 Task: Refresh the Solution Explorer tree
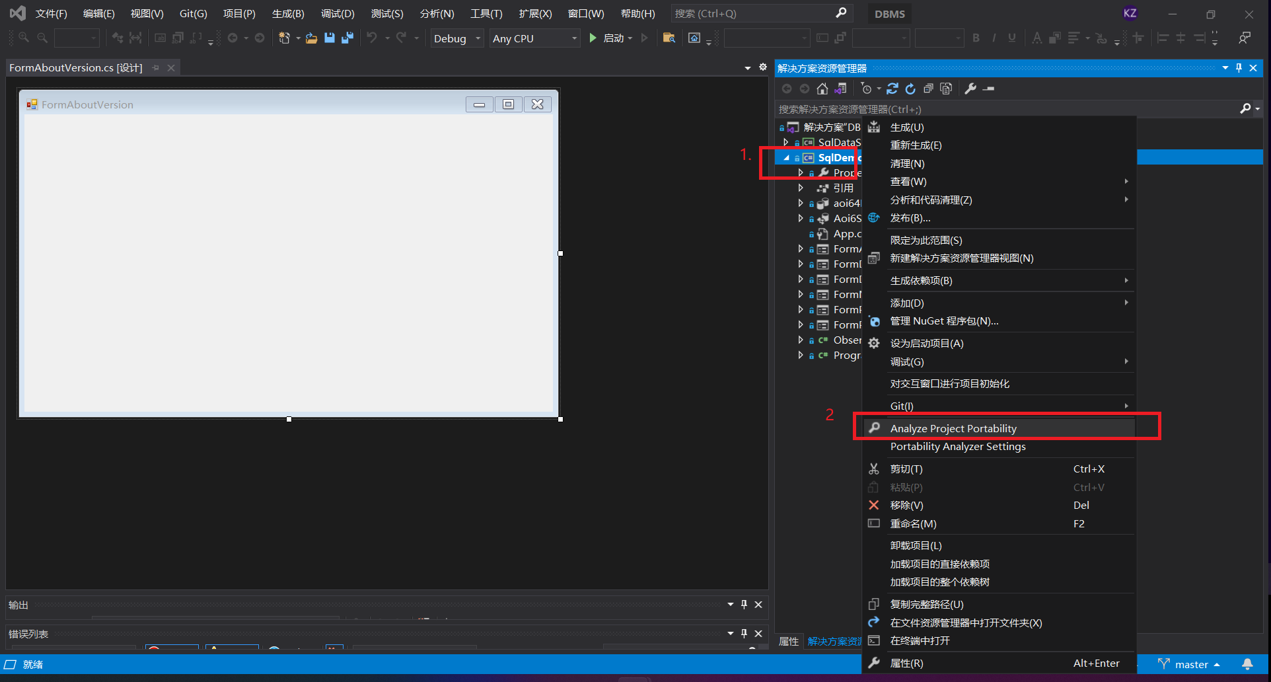coord(910,89)
